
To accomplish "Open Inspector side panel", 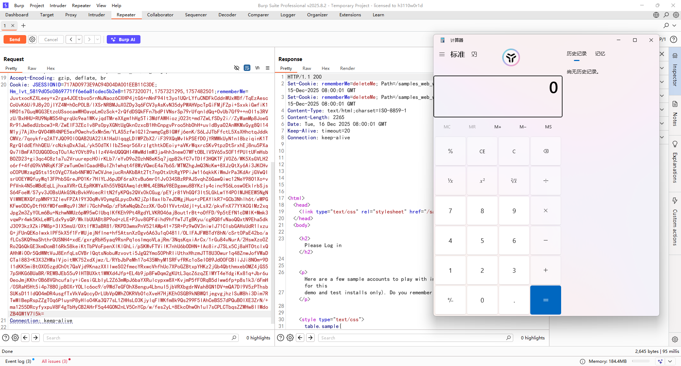I will pos(675,71).
